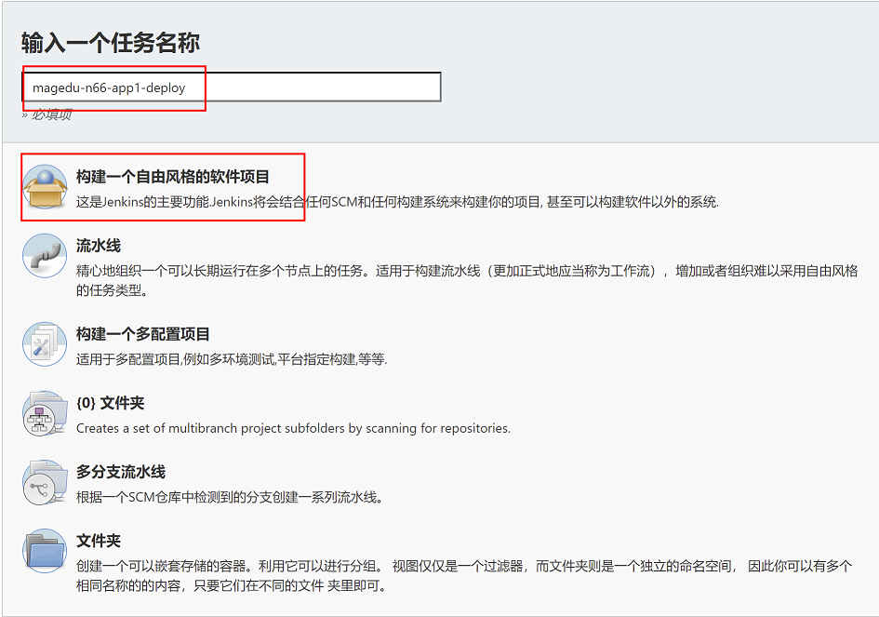Click the task name input field
The width and height of the screenshot is (879, 617).
coord(231,87)
